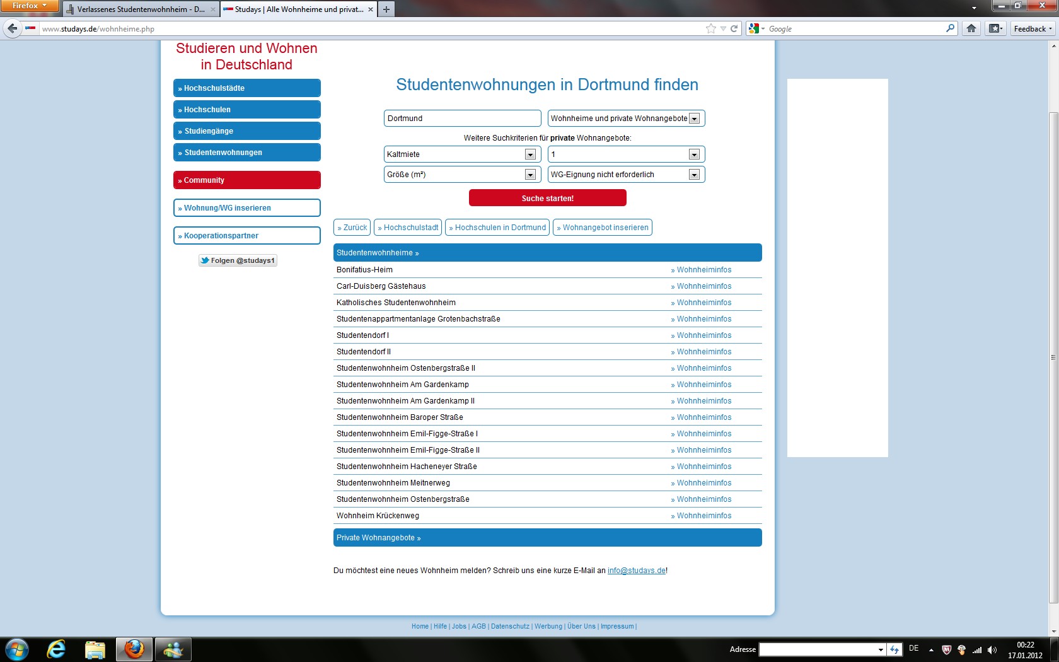The height and width of the screenshot is (662, 1059).
Task: Open the Größe (m²) dropdown
Action: coord(530,175)
